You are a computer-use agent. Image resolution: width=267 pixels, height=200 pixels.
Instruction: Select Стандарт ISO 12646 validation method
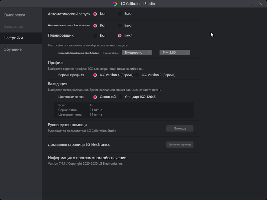(x=121, y=97)
